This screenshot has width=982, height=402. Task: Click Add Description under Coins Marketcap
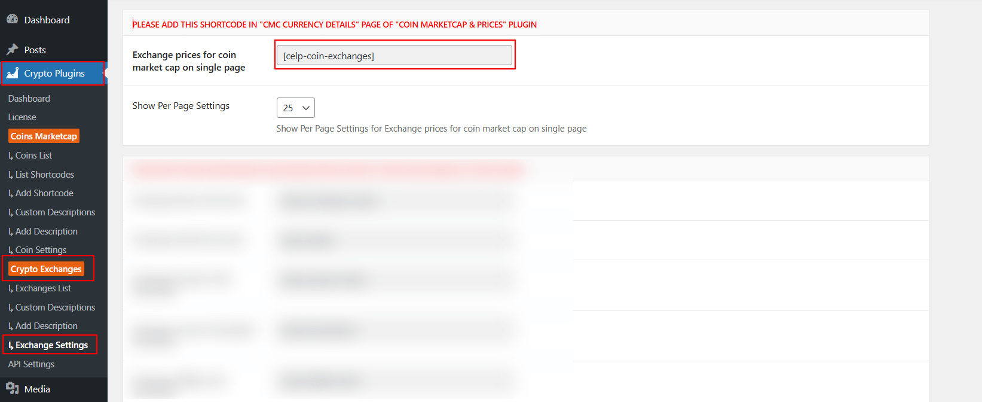46,232
